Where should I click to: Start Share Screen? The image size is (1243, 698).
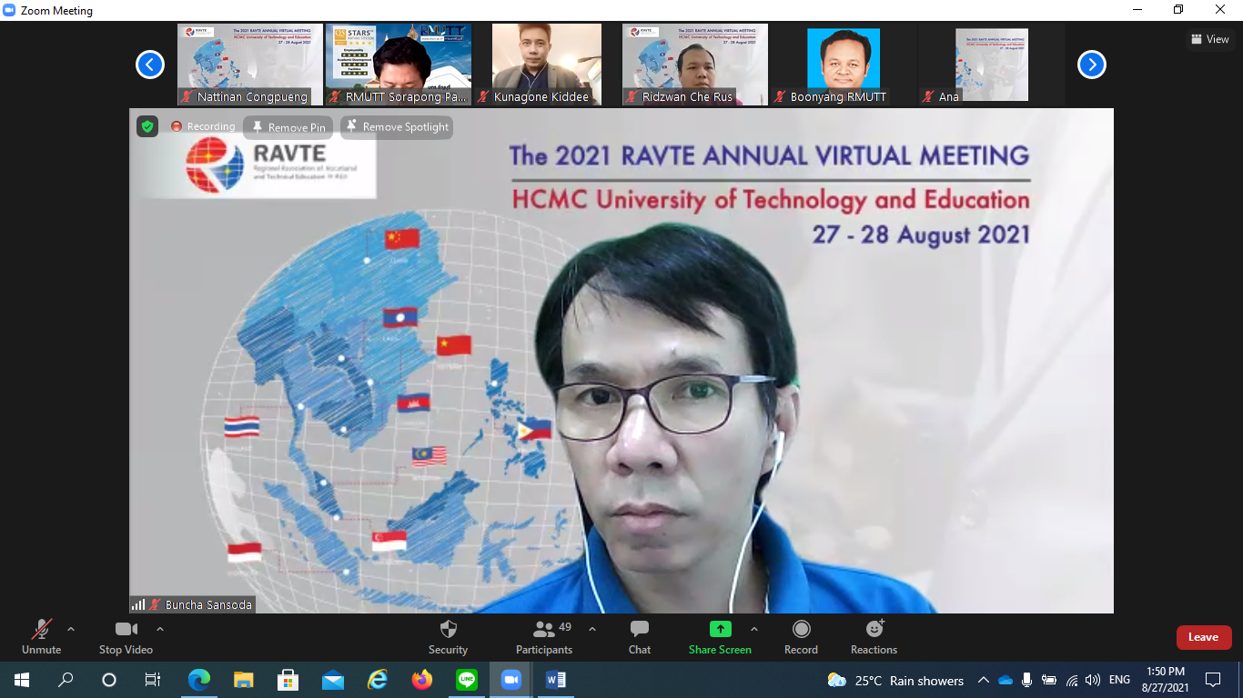(720, 636)
